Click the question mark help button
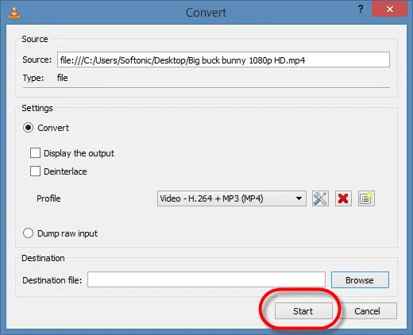 tap(361, 10)
